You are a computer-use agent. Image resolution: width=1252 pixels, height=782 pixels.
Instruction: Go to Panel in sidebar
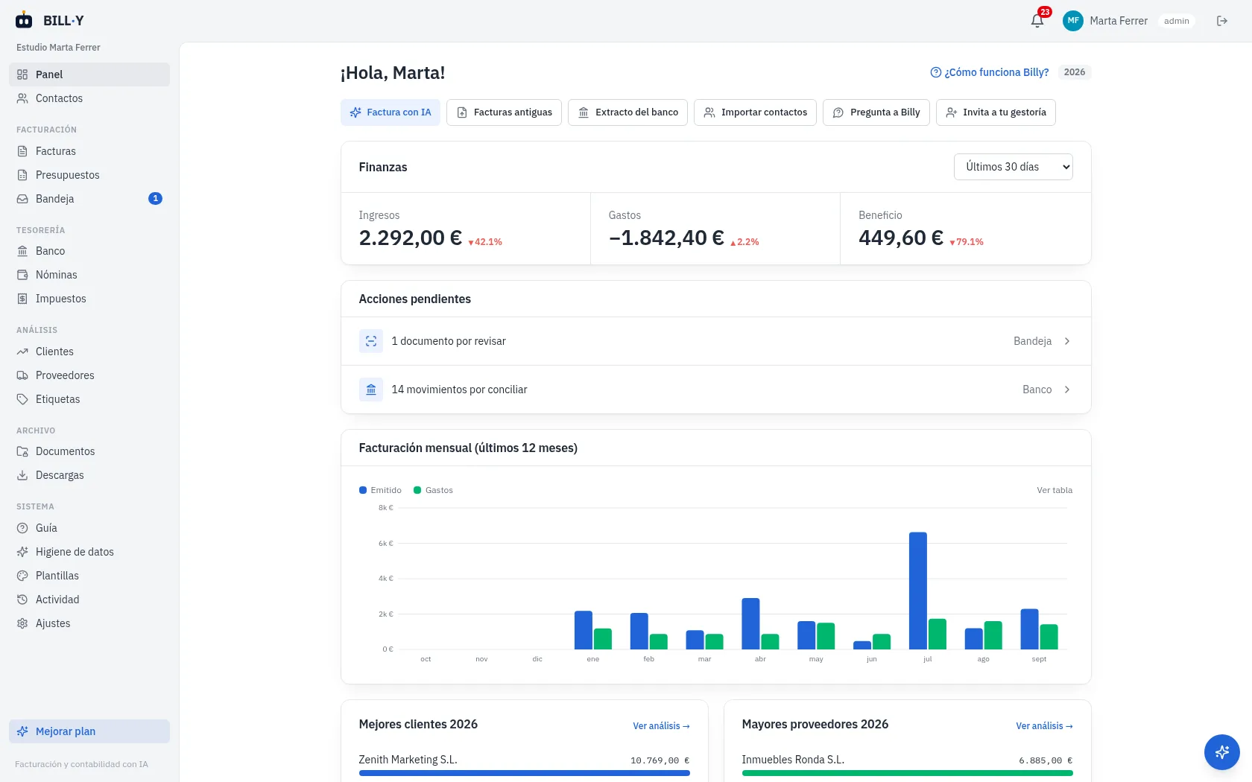coord(89,74)
